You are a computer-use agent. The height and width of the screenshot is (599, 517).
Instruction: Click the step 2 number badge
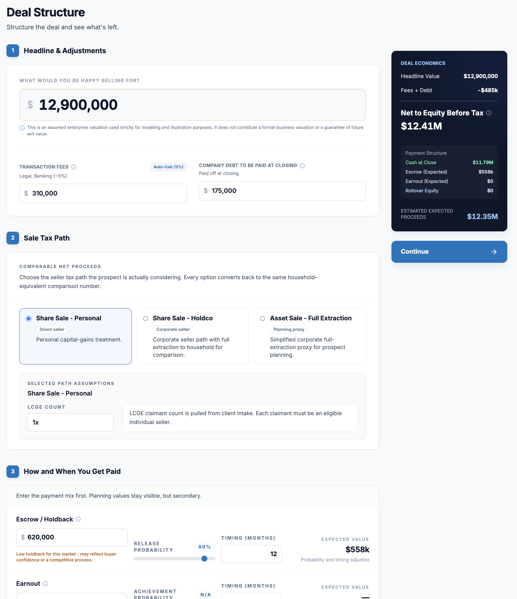(13, 238)
